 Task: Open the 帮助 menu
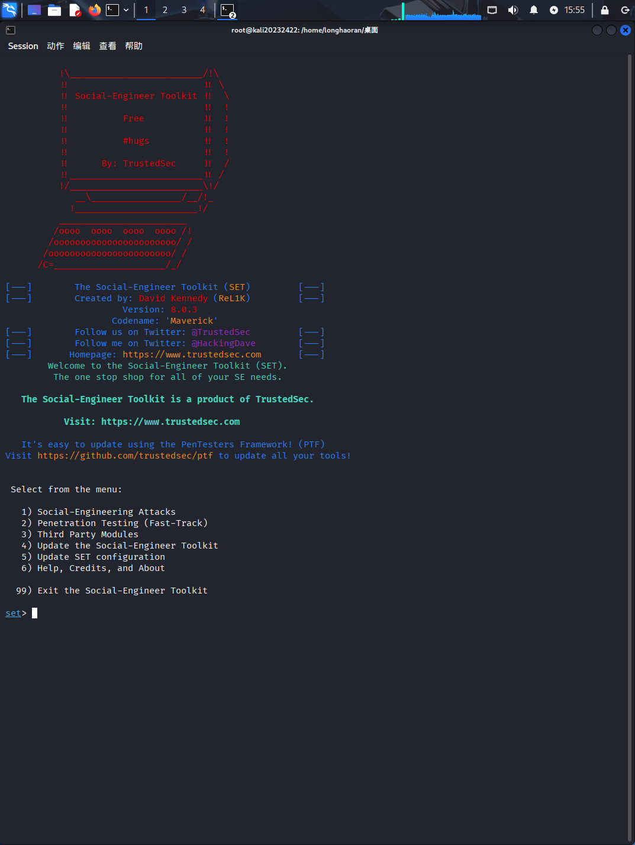(134, 46)
